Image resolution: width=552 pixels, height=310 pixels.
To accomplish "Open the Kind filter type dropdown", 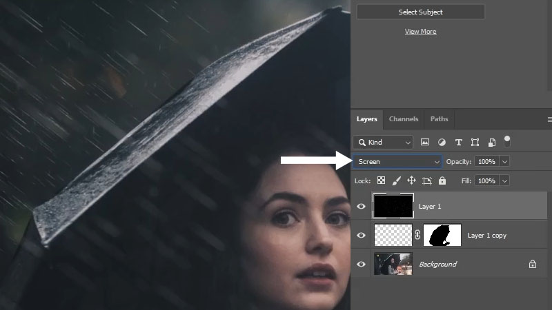I will pos(383,143).
